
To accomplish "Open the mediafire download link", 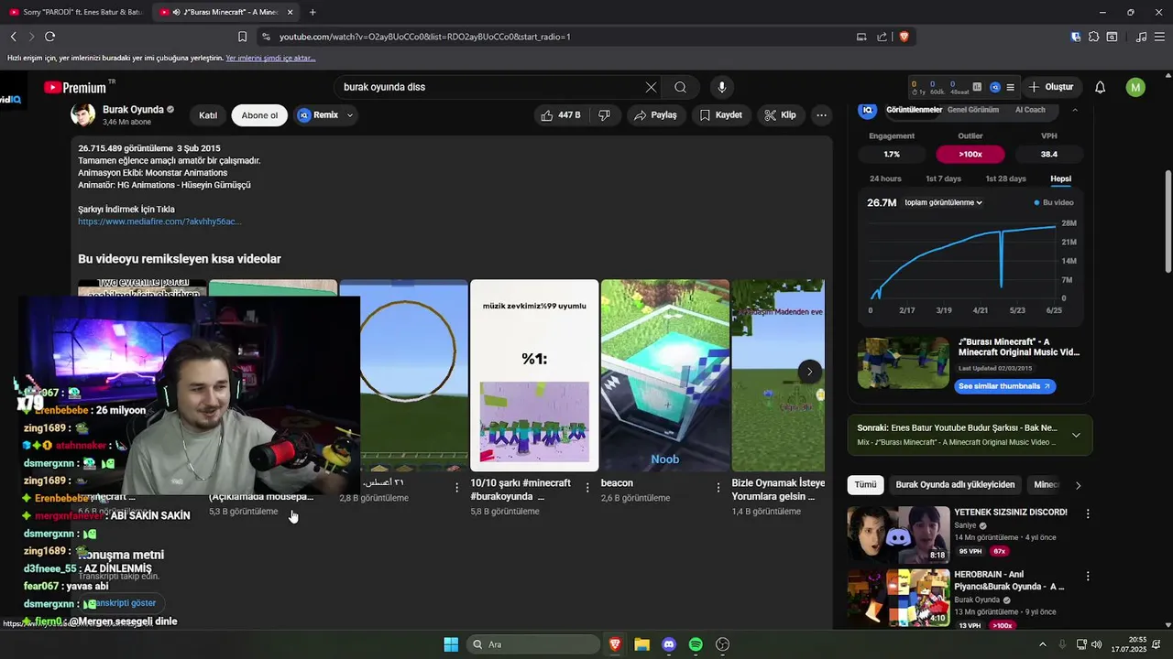I will (x=159, y=221).
